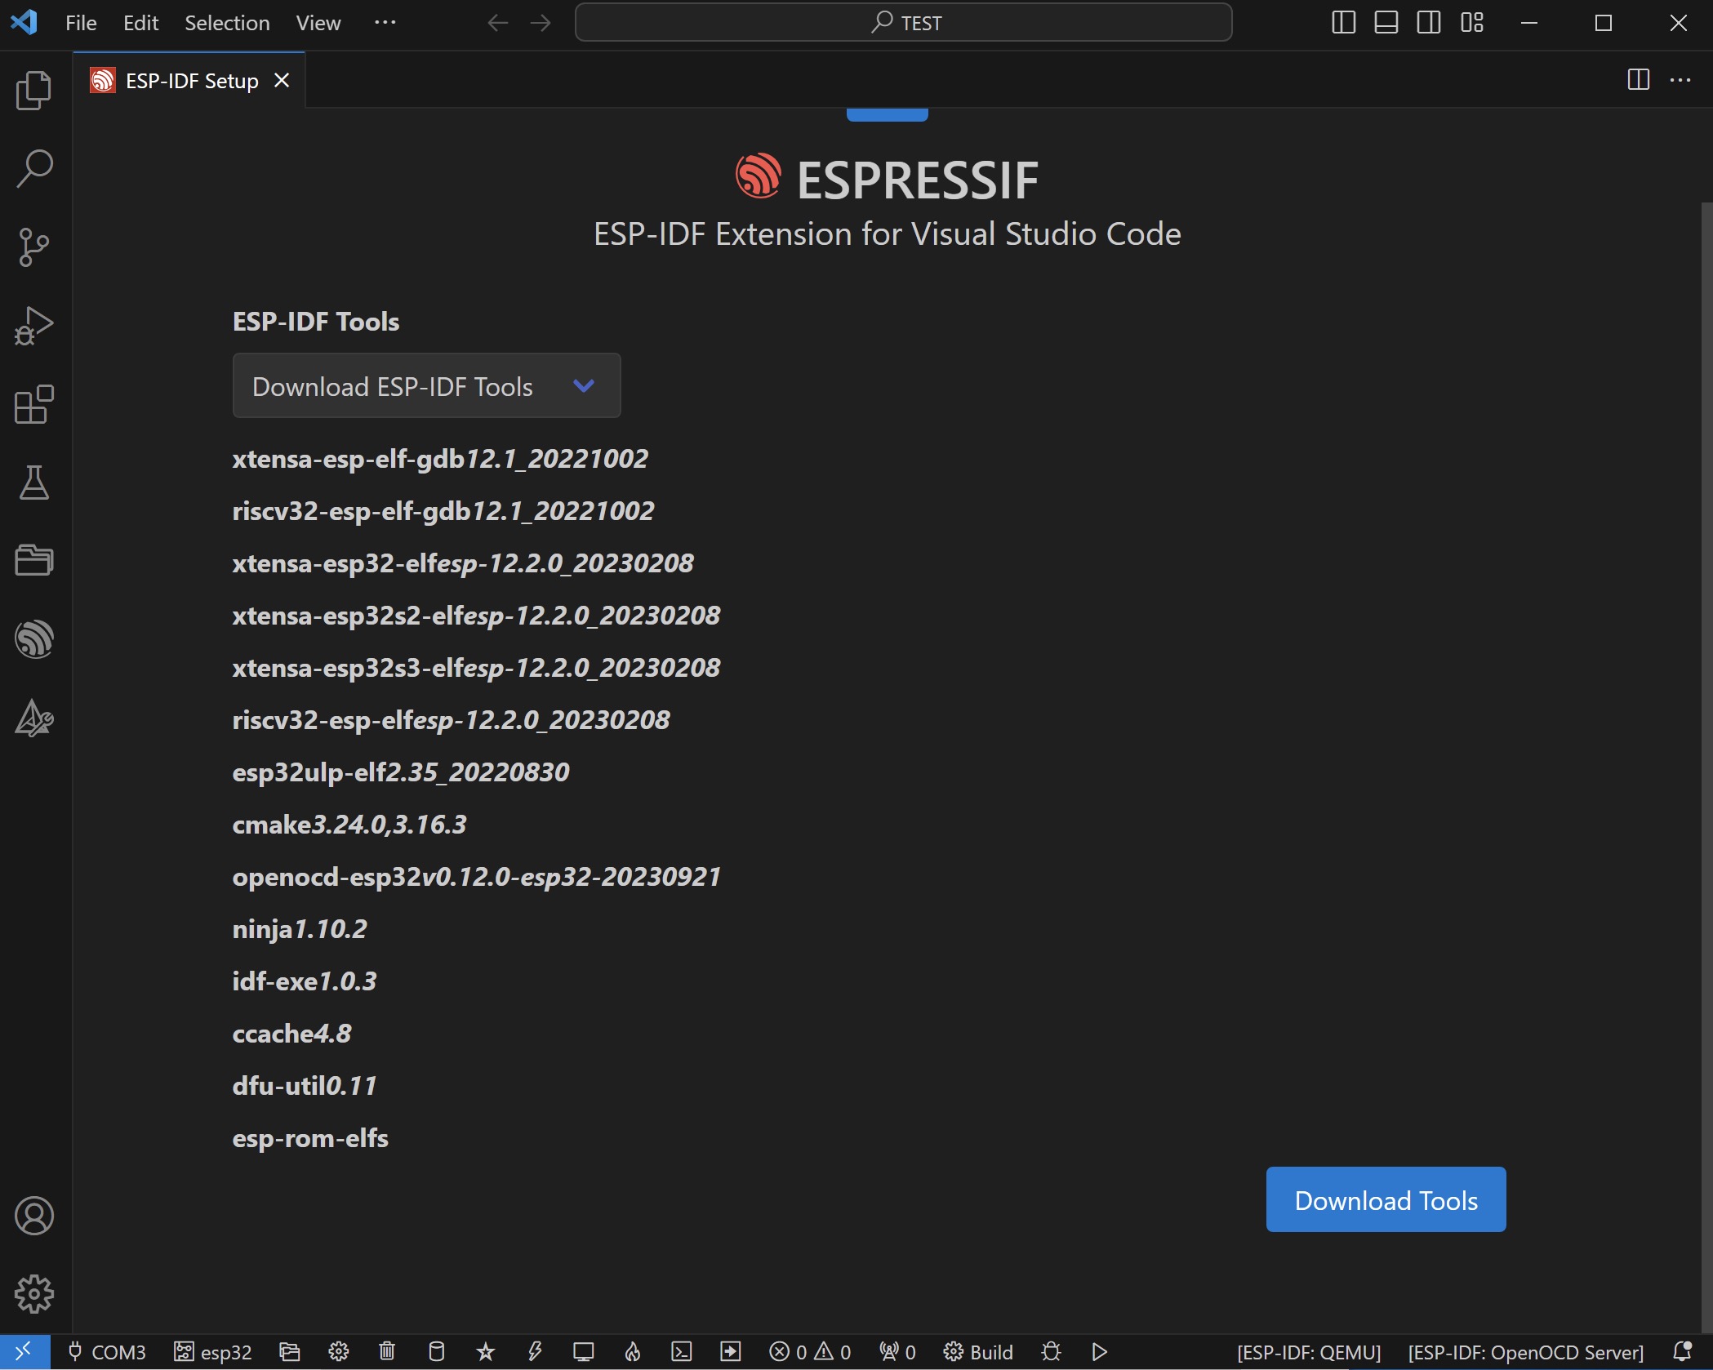The width and height of the screenshot is (1713, 1370).
Task: Click the cylinder build icon in status bar
Action: [x=437, y=1352]
